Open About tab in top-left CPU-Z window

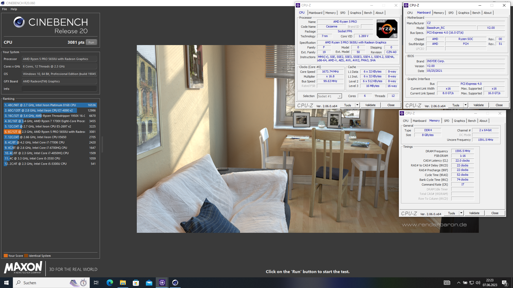pos(379,13)
